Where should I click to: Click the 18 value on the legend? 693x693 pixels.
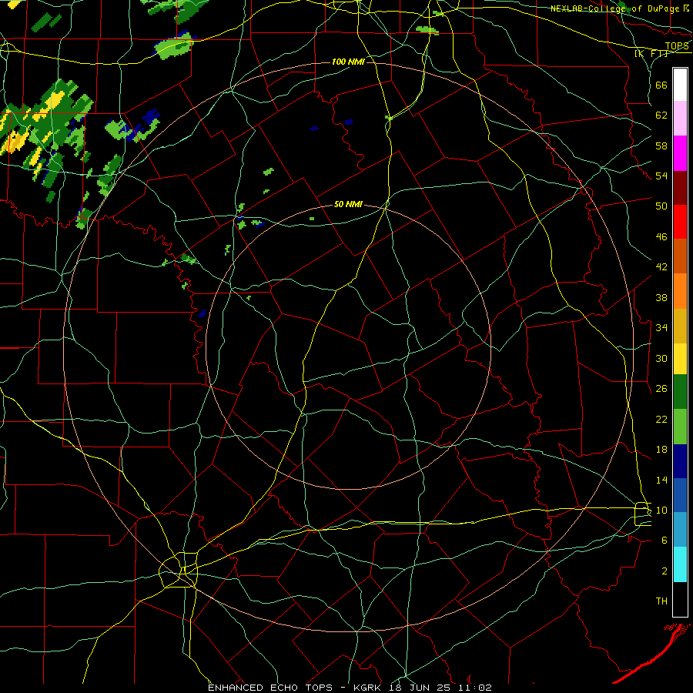[661, 450]
